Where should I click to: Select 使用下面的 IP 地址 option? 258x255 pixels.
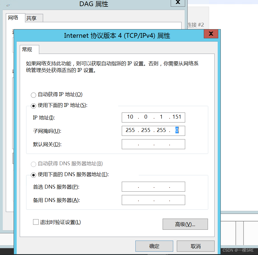tap(33, 106)
